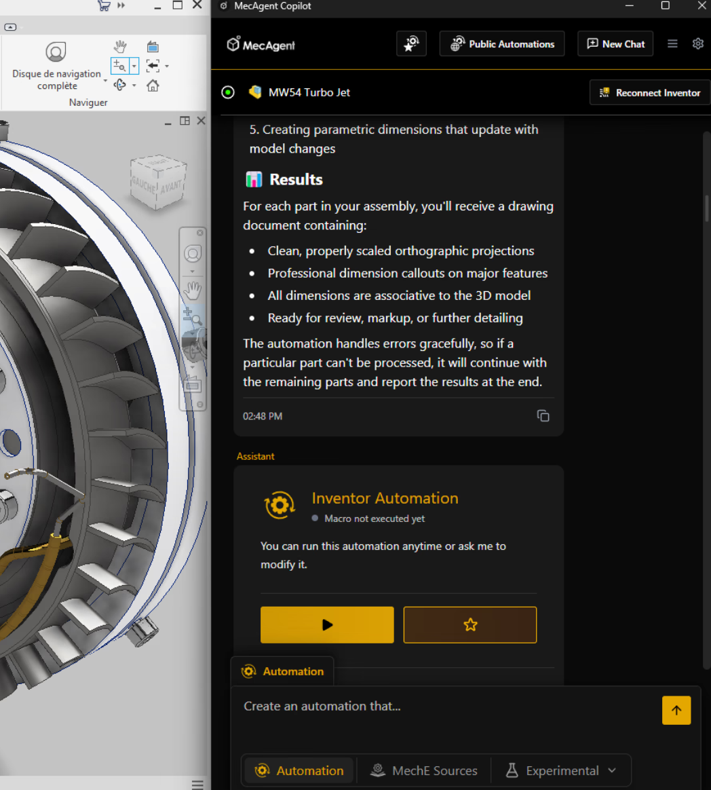Click the ViewCube AVANT face
The width and height of the screenshot is (711, 790).
[x=171, y=187]
